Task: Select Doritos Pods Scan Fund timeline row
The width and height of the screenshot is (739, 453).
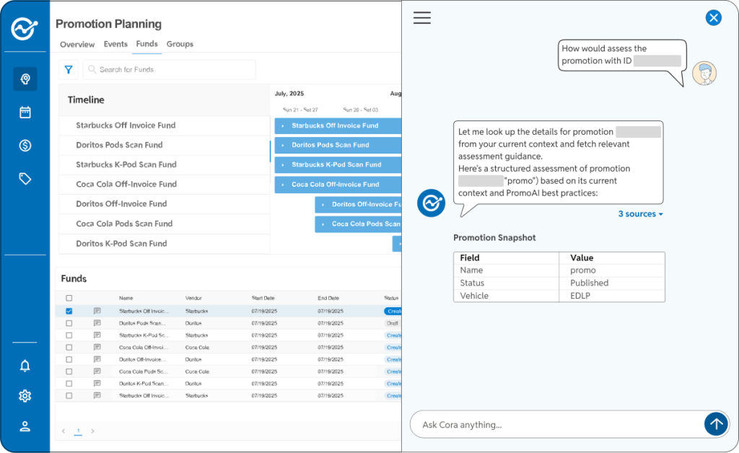Action: (164, 145)
